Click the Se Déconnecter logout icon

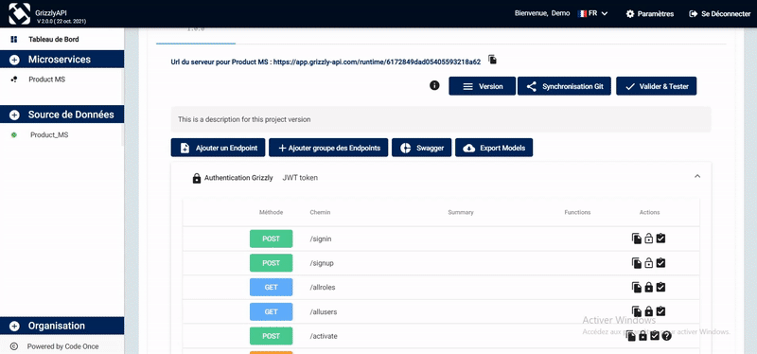click(694, 14)
